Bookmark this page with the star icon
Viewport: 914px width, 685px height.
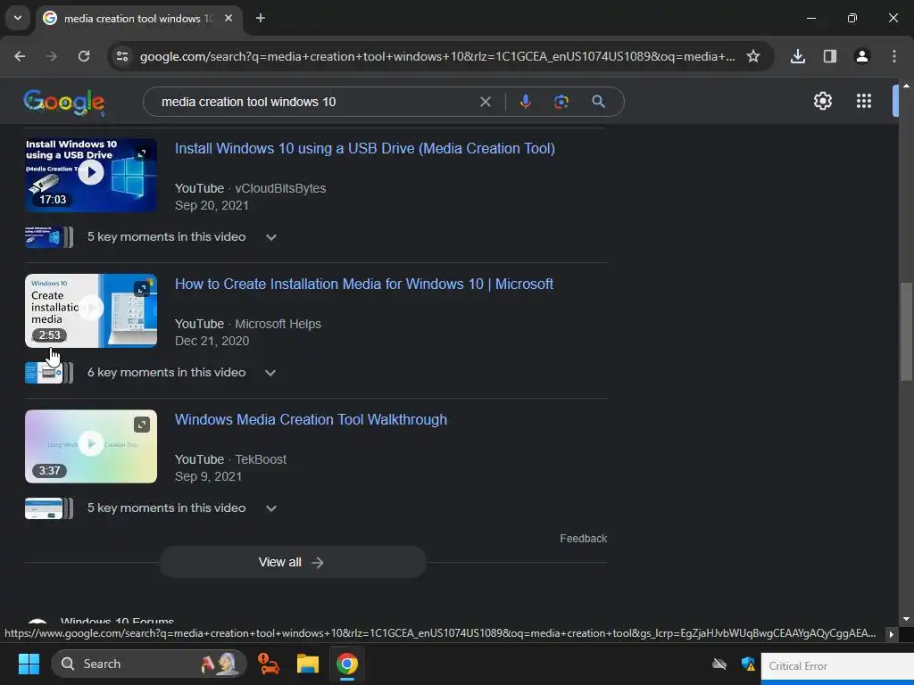(x=753, y=56)
